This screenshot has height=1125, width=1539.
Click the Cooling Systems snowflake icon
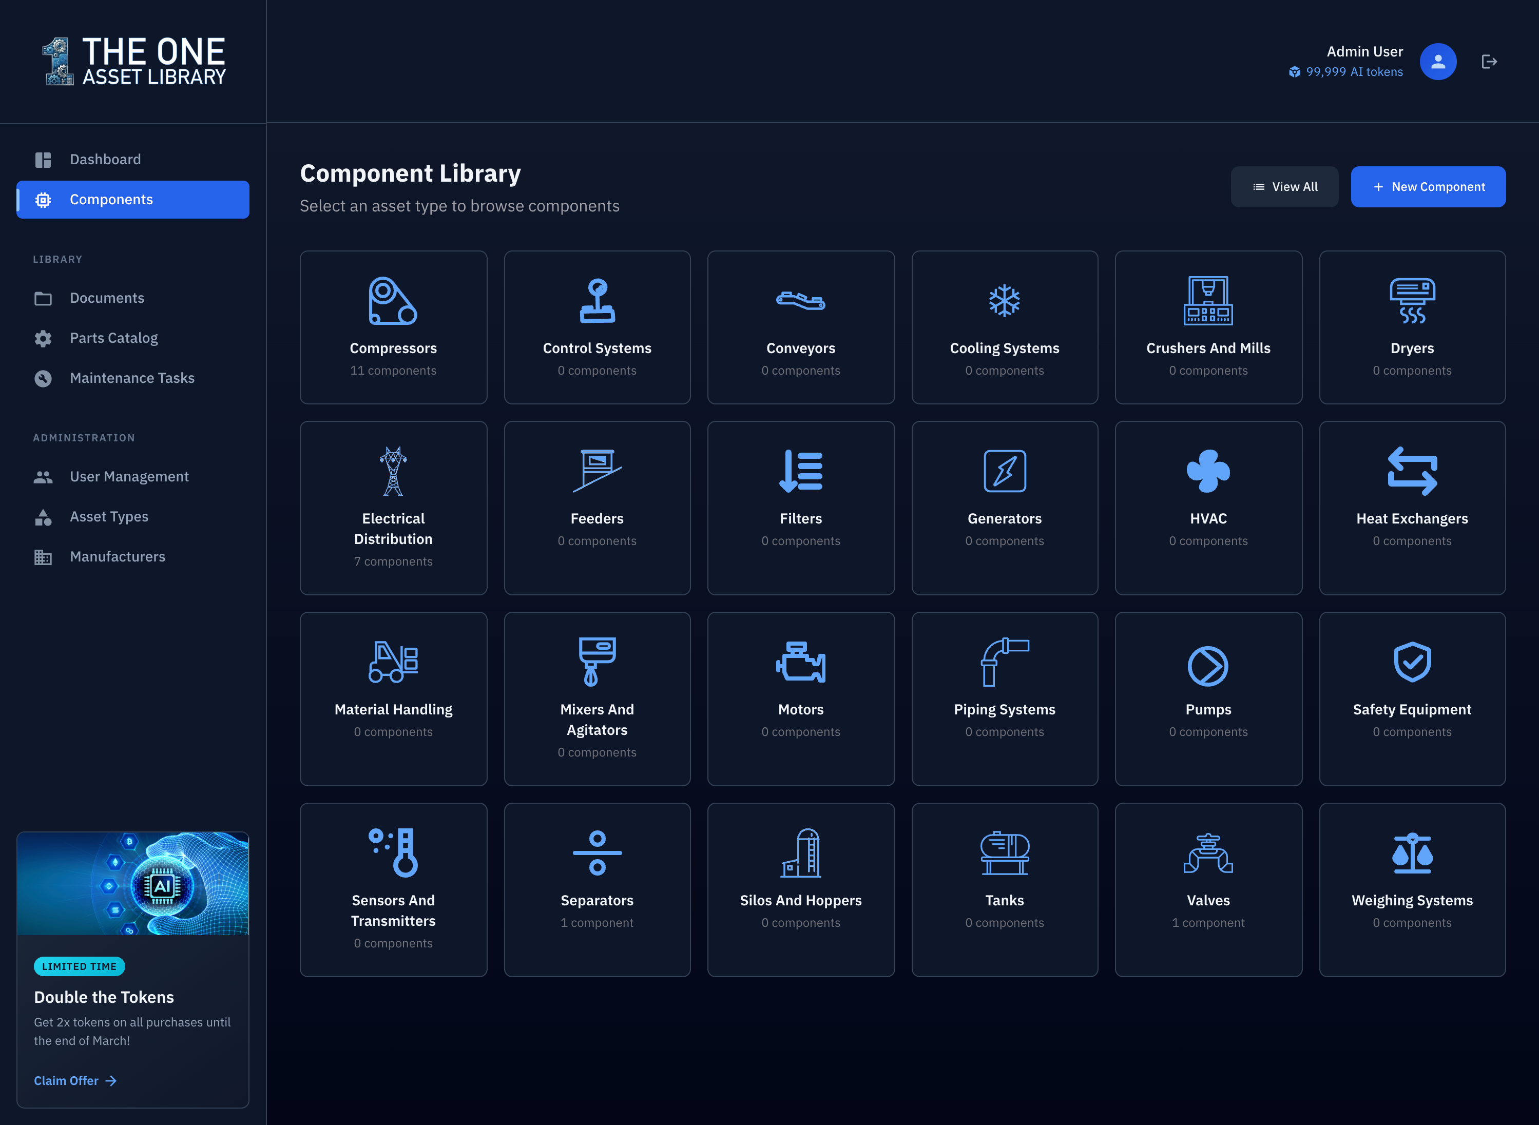[x=1005, y=301]
